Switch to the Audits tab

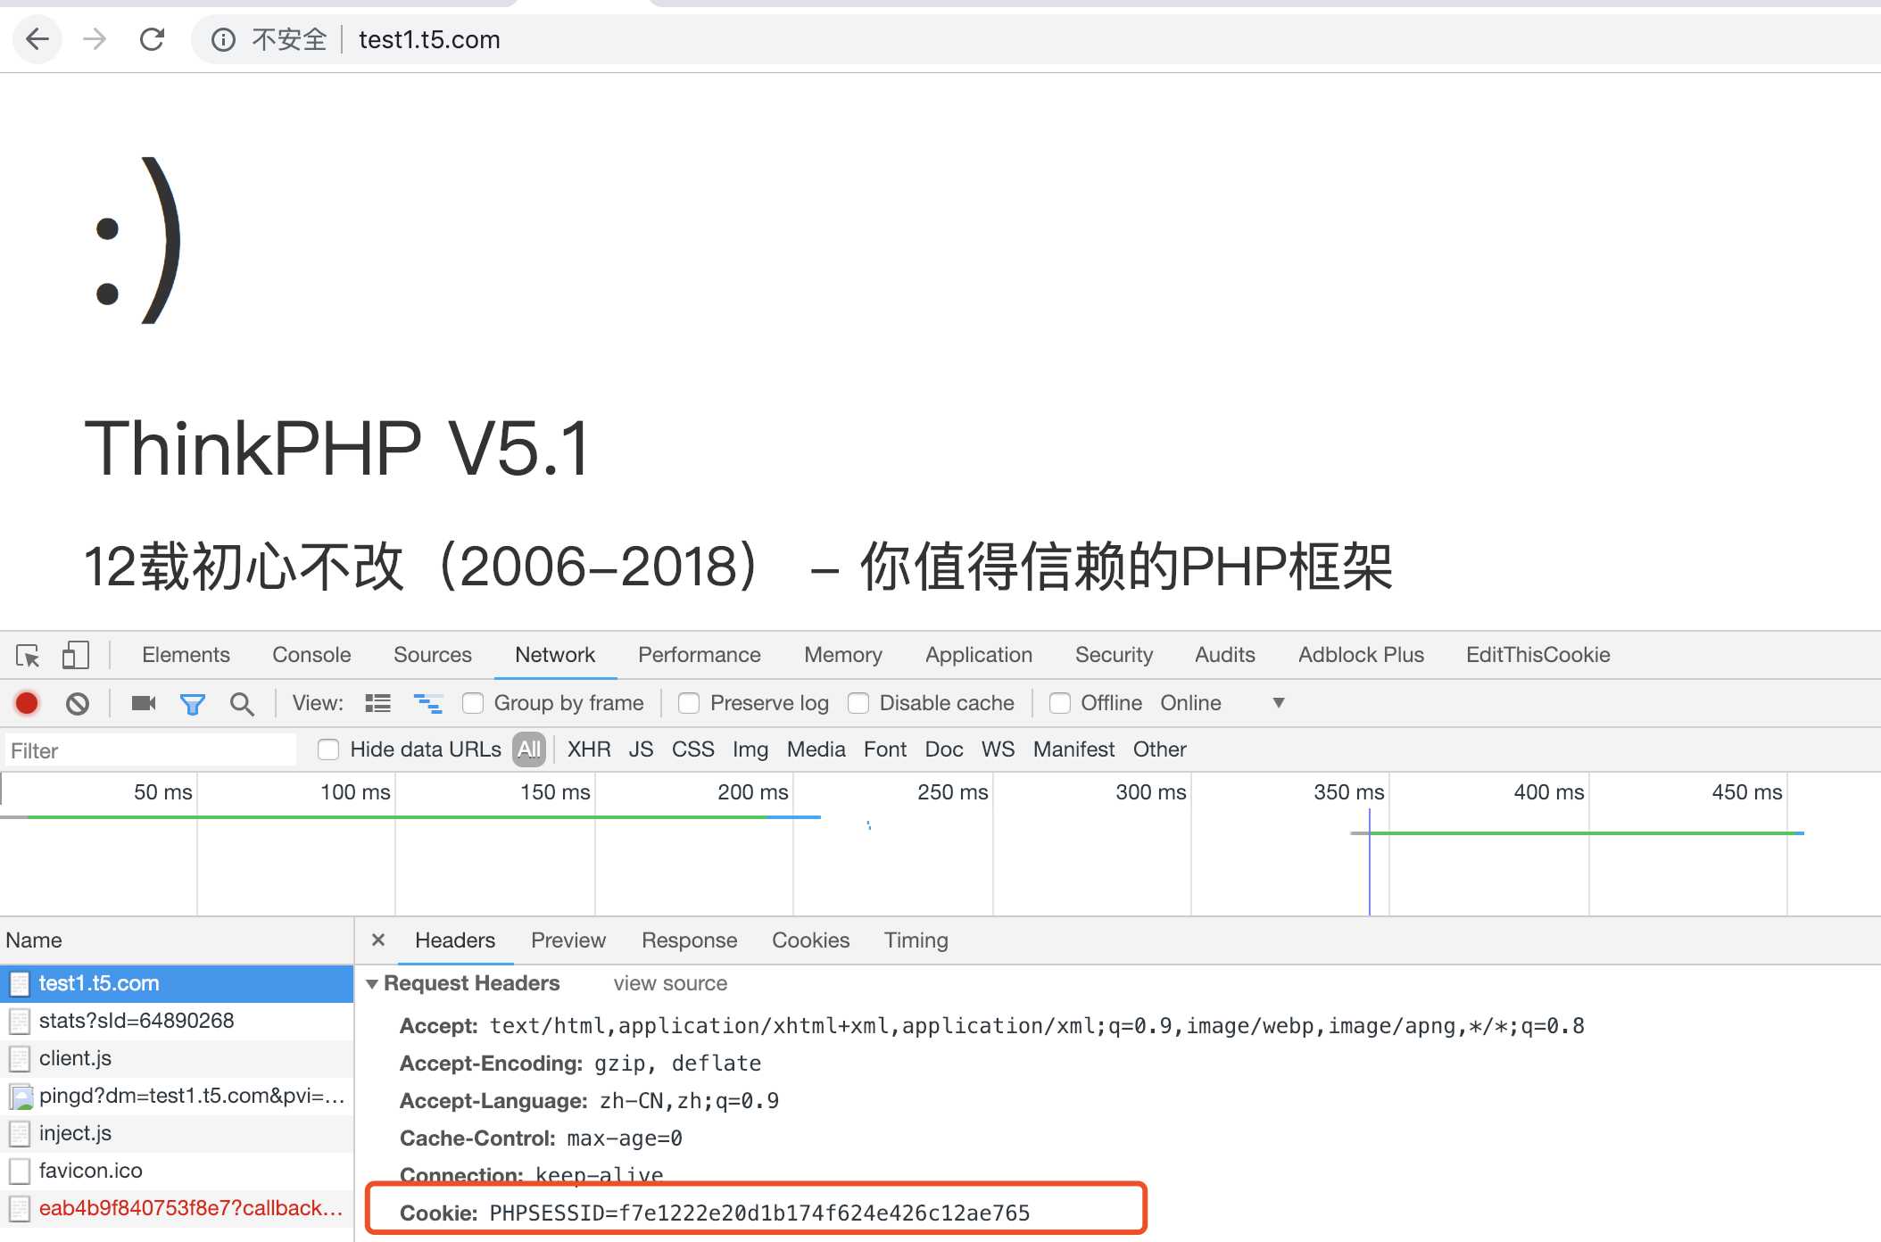[x=1225, y=656]
